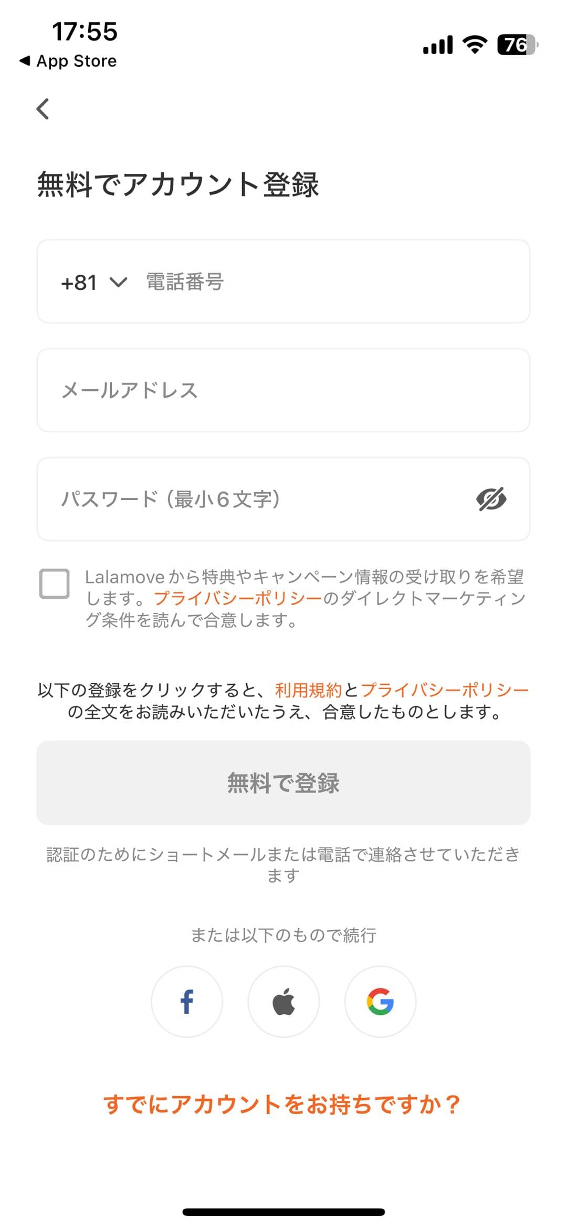Tap the cellular signal bars icon
This screenshot has width=567, height=1228.
click(x=438, y=45)
